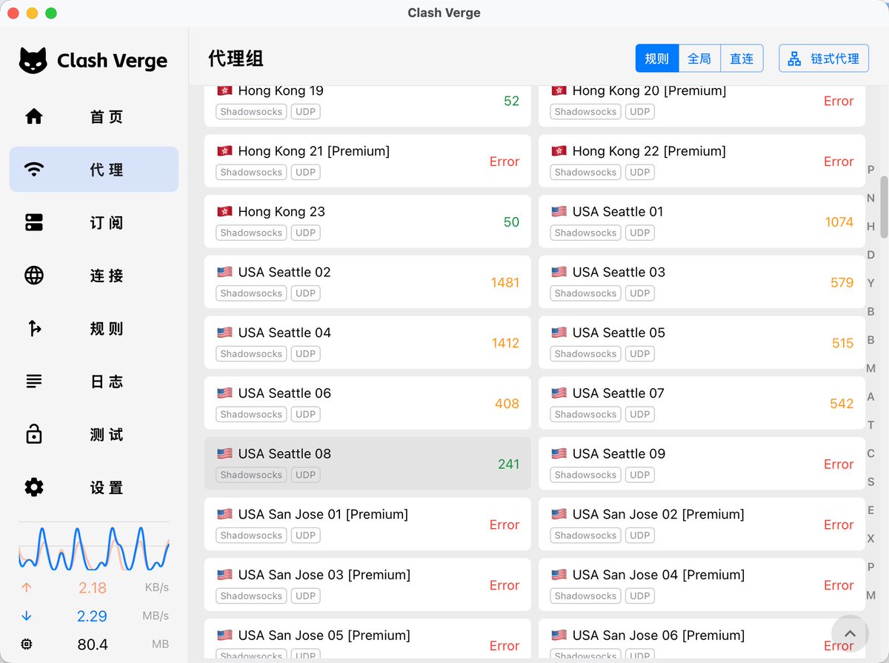Retest USA Seattle 09 Error status
889x663 pixels.
coord(839,464)
